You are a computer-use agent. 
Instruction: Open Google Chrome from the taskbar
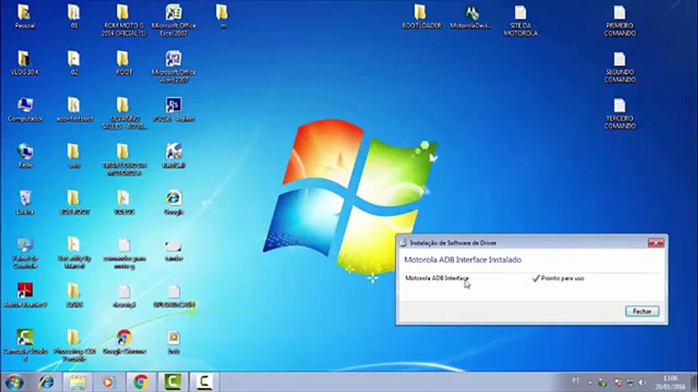point(141,382)
